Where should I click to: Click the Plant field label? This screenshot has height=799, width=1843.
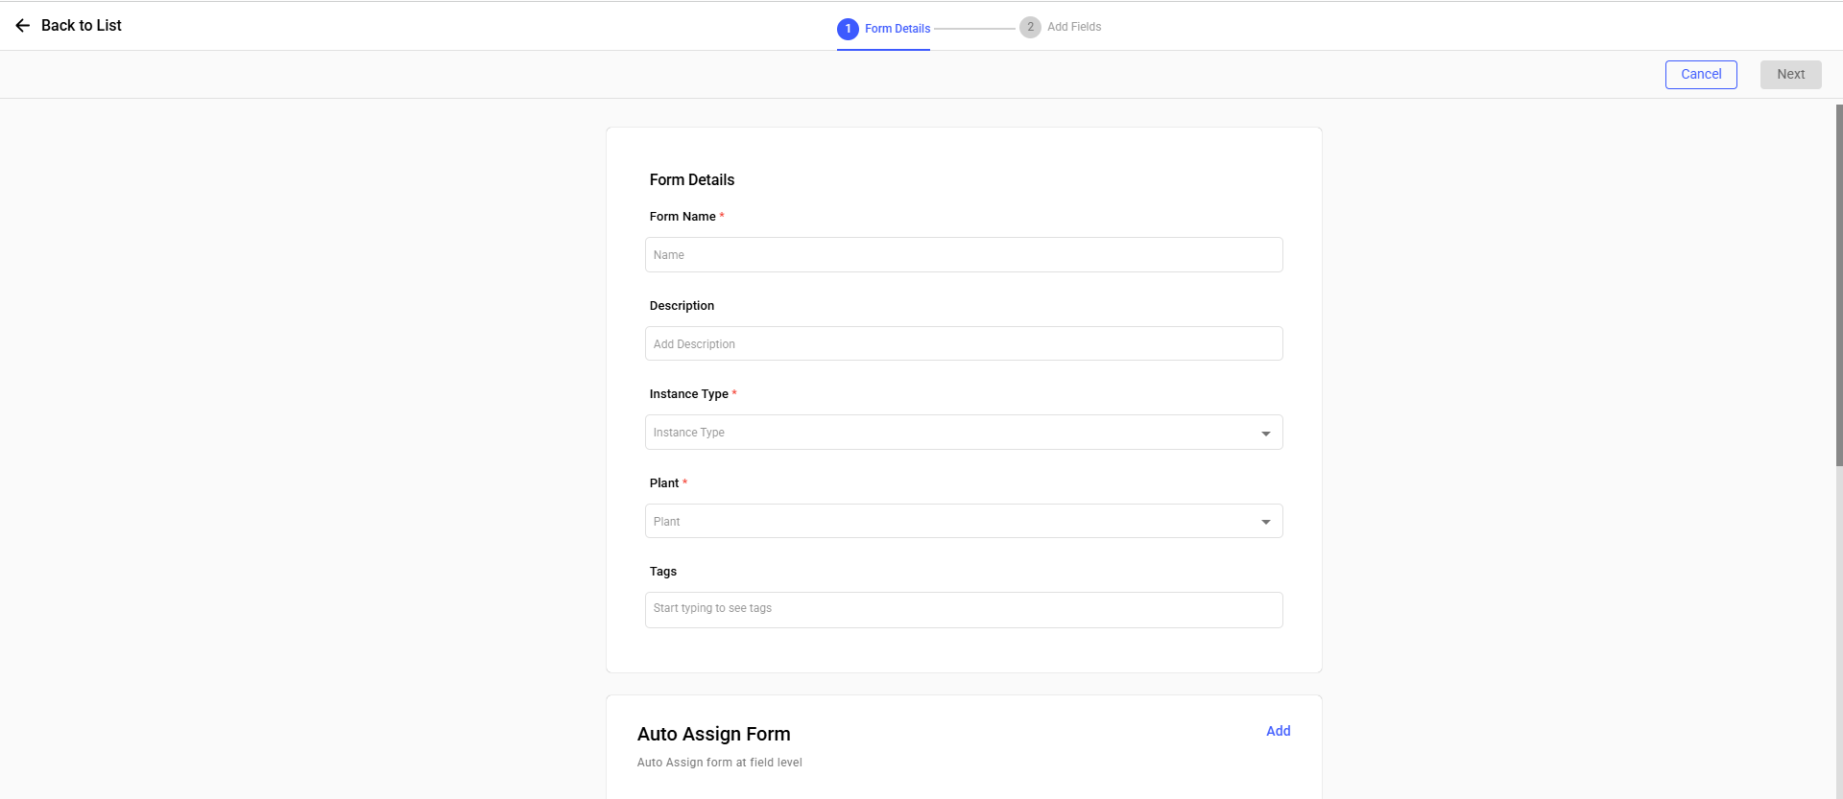664,483
